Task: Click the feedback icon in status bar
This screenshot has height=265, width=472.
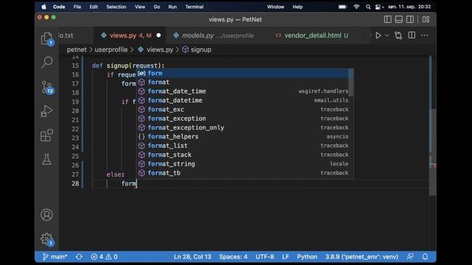Action: click(x=410, y=257)
